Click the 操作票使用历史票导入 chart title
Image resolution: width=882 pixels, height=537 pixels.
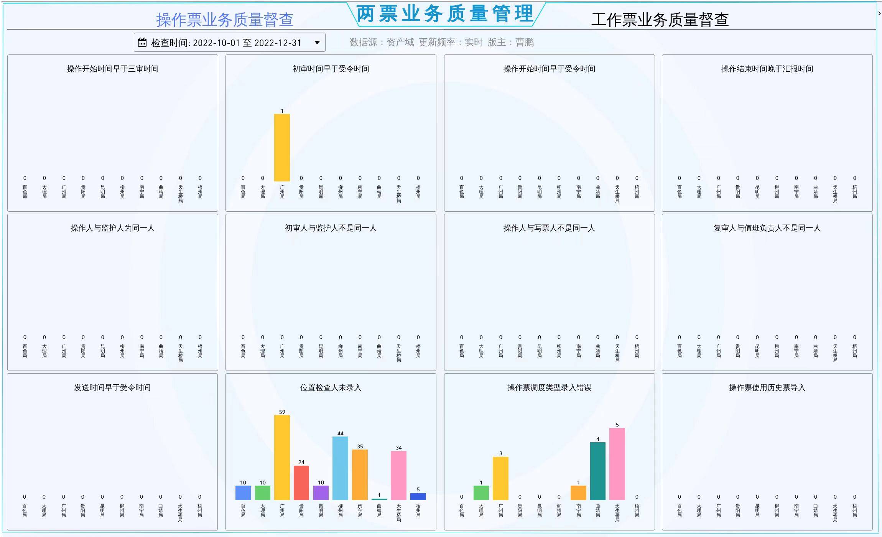pyautogui.click(x=767, y=387)
